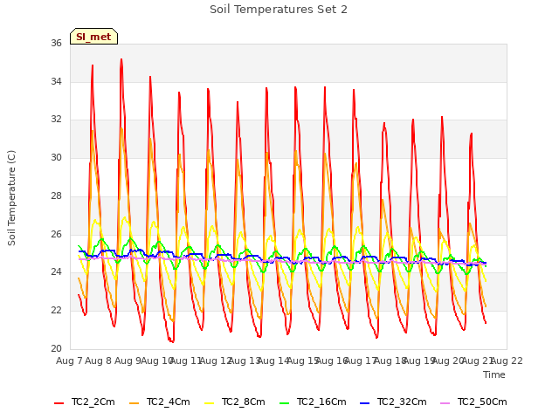The width and height of the screenshot is (559, 419).
Task: Click the Aug 22 x-axis label
Action: click(x=507, y=361)
